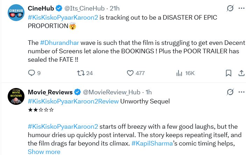
Task: Open Movie_Reviews profile avatar
Action: [16, 97]
